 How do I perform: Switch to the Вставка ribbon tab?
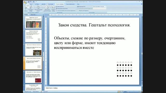[x=37, y=4]
